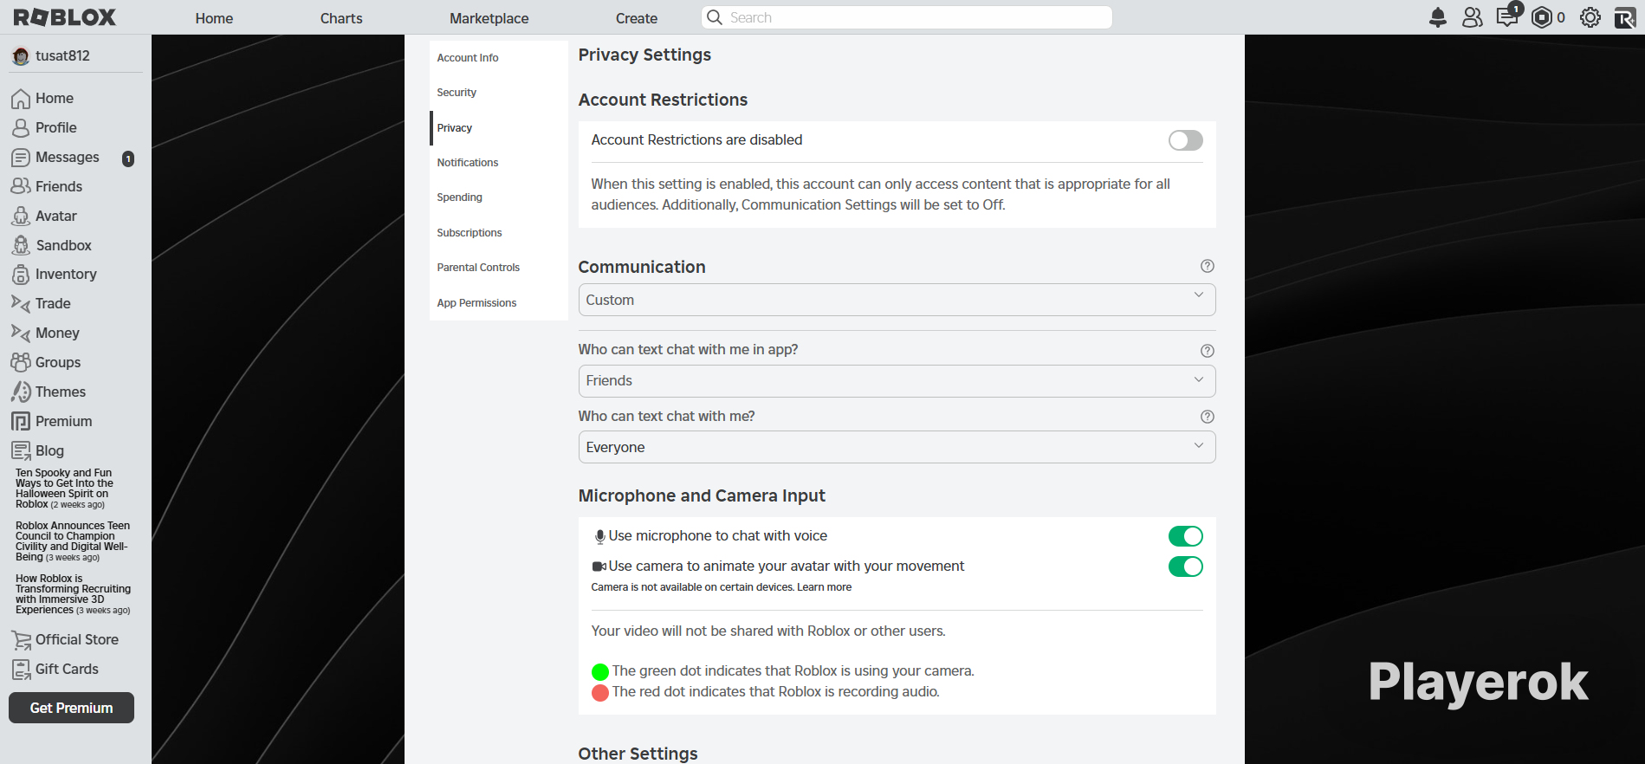Click the Friends icon in sidebar
This screenshot has height=764, width=1645.
point(21,187)
